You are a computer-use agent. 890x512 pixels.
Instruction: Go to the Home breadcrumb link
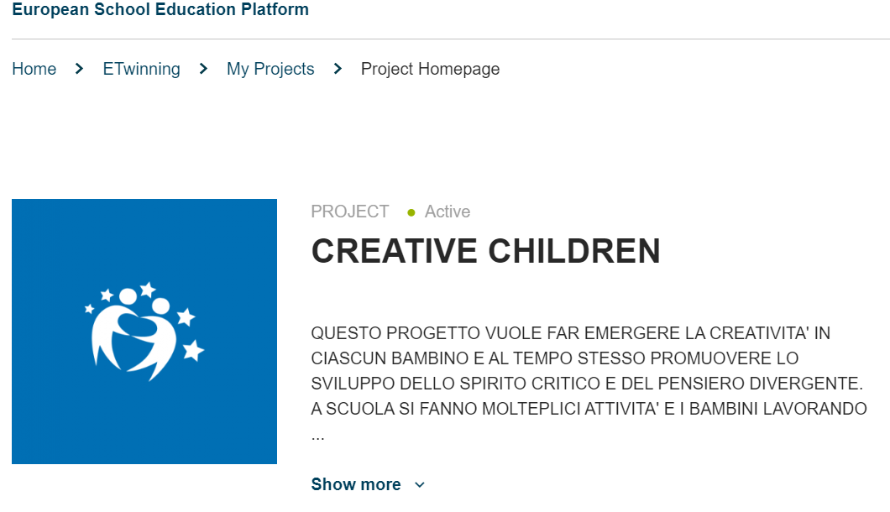click(34, 69)
